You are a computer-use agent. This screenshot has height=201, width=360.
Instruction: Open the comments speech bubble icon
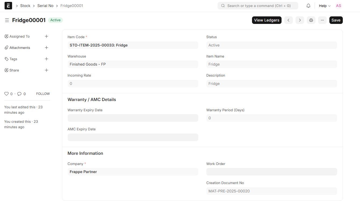point(19,94)
